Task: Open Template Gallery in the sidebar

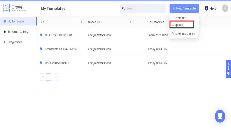Action: tap(18, 32)
